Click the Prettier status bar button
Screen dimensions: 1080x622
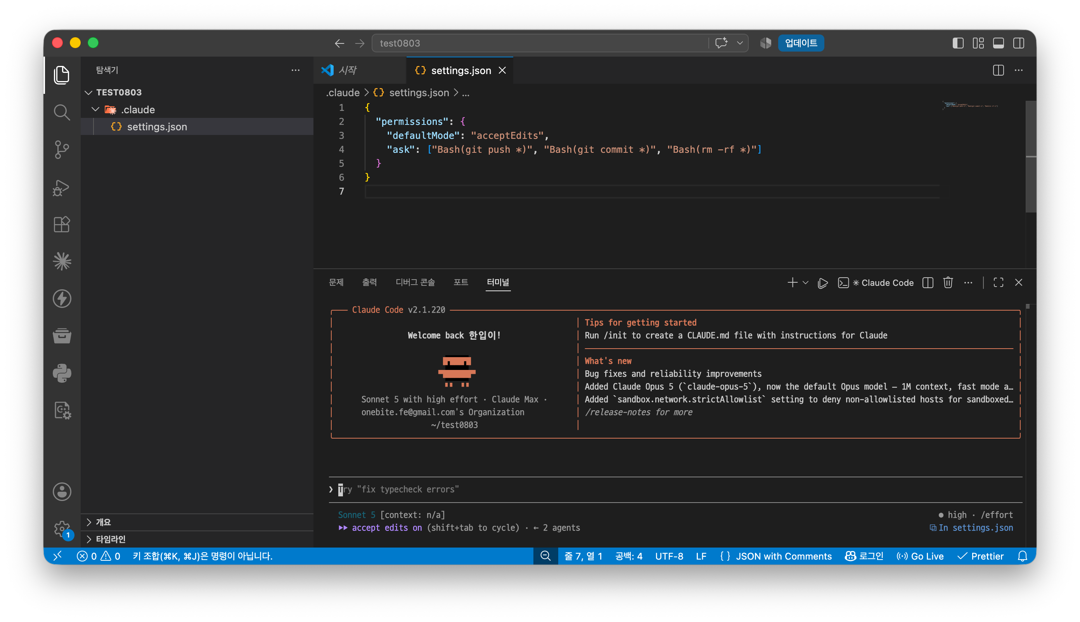coord(980,556)
